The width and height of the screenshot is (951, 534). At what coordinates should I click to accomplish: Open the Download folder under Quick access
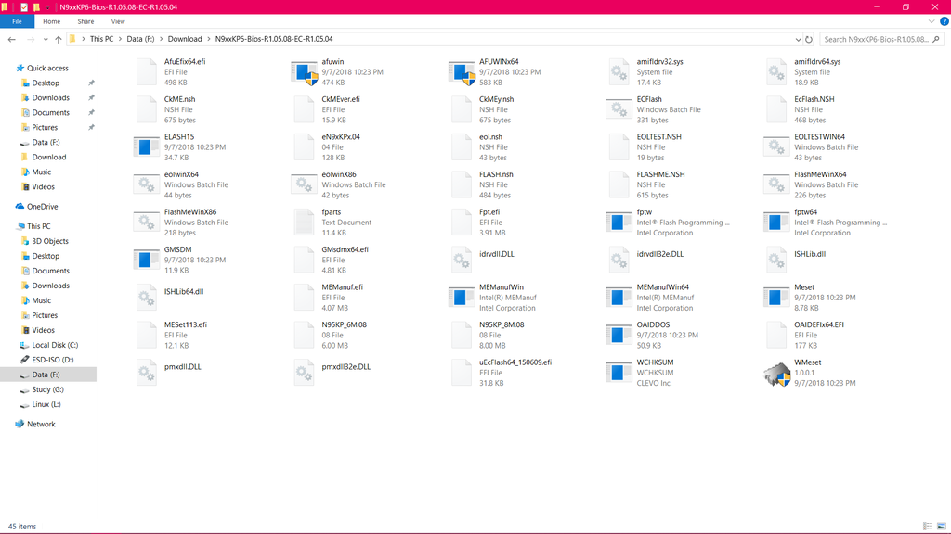(48, 157)
